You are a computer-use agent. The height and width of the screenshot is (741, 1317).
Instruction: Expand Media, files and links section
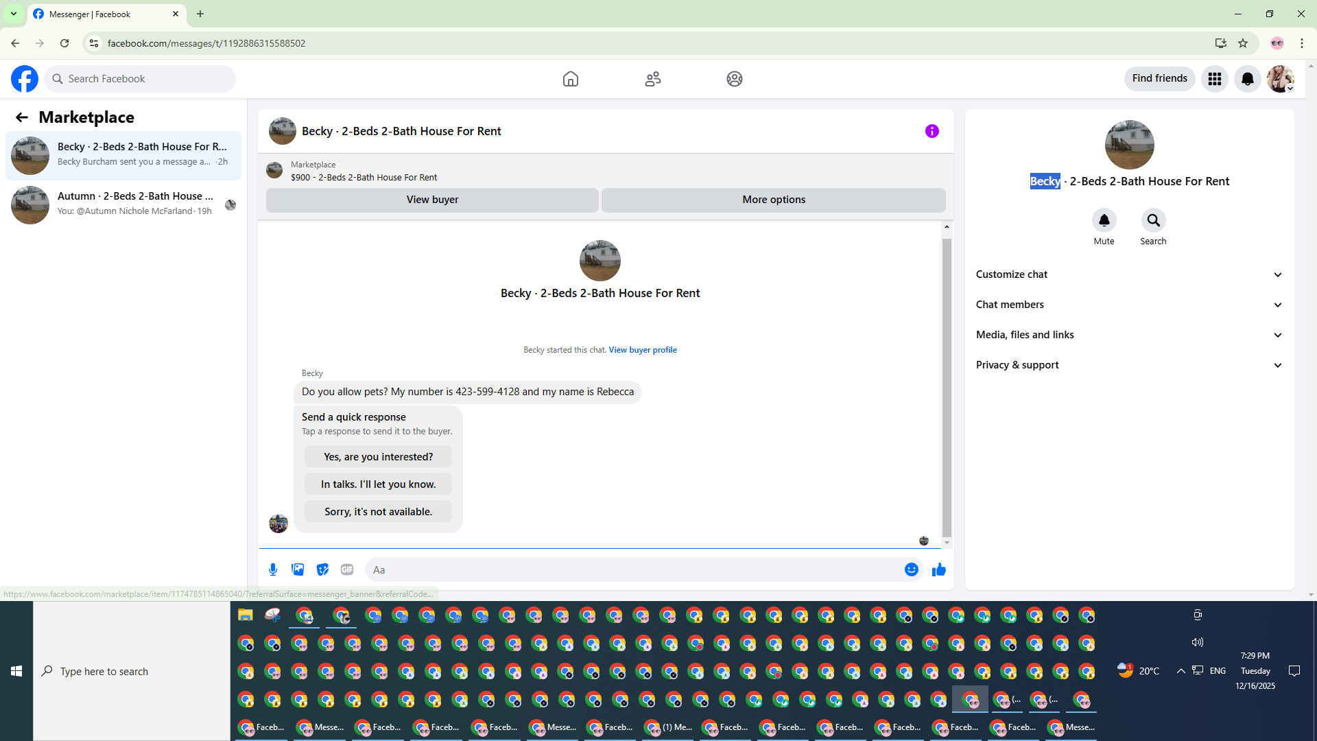pos(1130,335)
